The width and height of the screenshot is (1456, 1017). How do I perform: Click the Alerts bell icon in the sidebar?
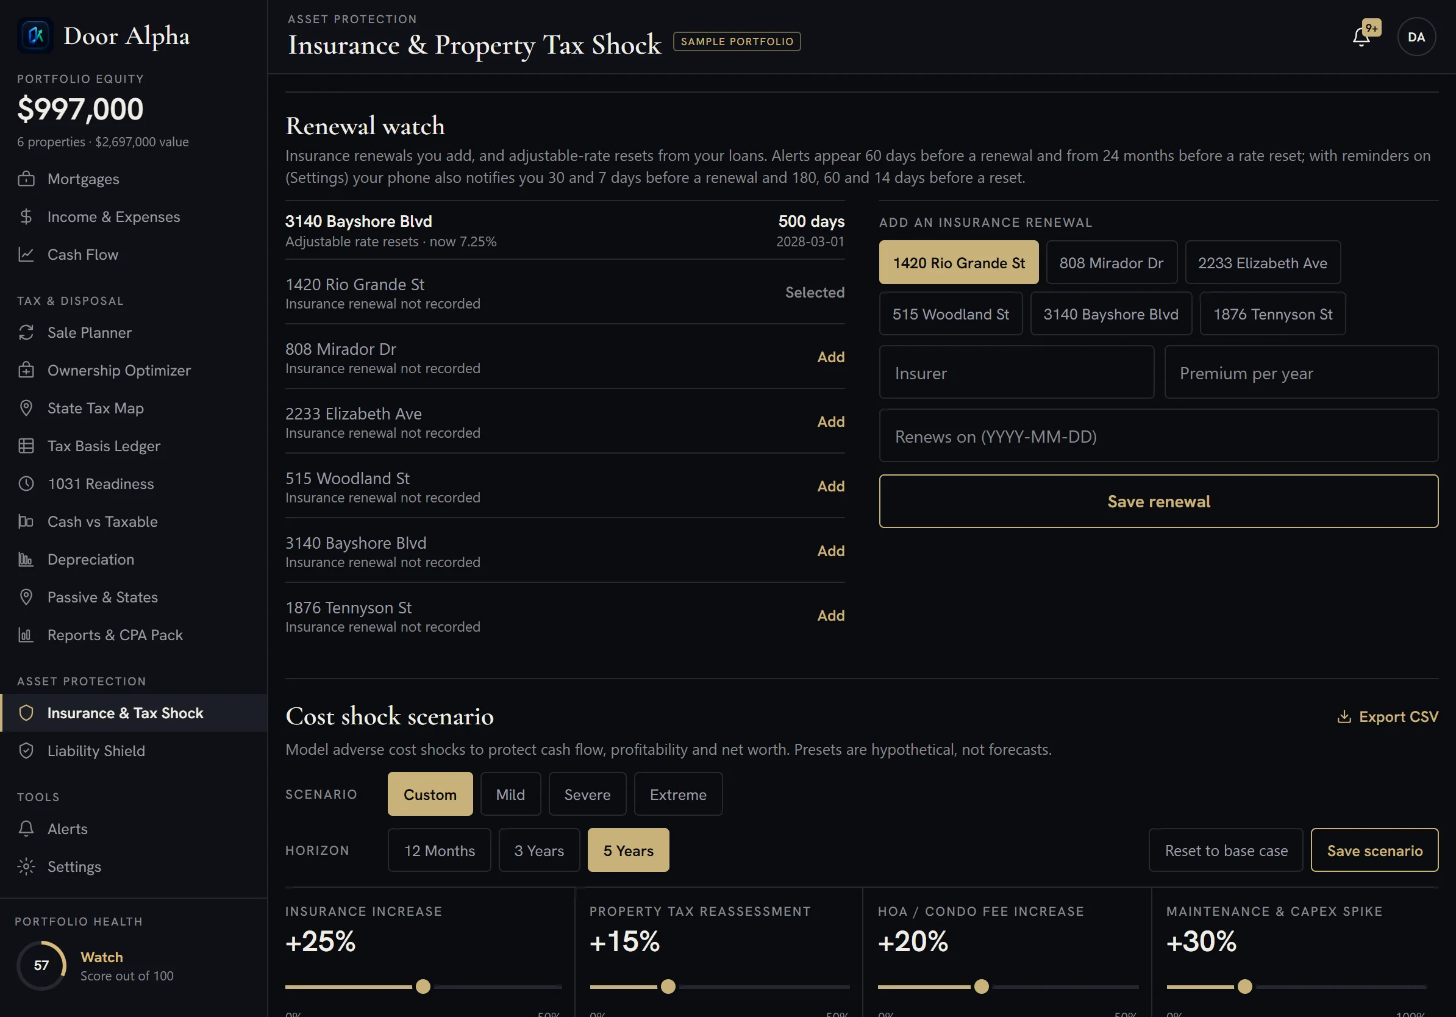[x=26, y=829]
